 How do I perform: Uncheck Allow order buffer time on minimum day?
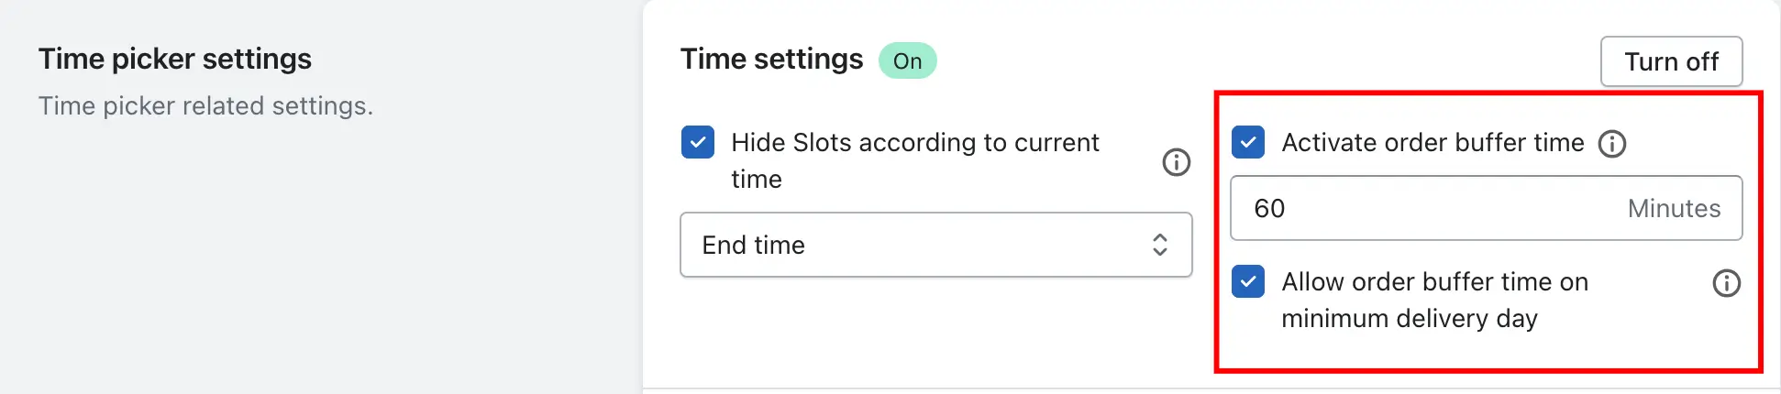pyautogui.click(x=1248, y=281)
